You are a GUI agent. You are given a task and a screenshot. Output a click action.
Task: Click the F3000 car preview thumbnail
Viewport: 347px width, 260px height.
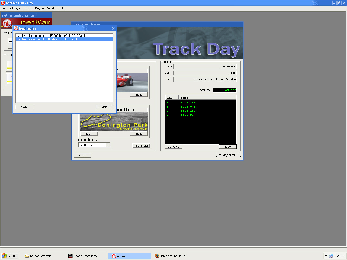[132, 82]
